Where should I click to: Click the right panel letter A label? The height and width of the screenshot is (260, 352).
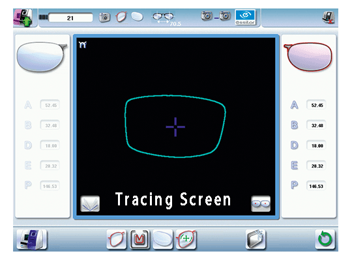point(294,105)
